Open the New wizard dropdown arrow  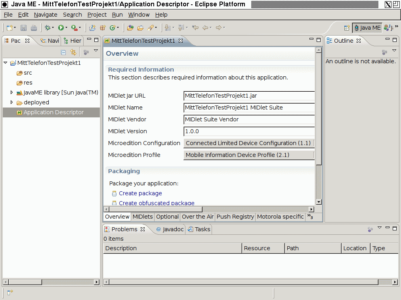pos(15,28)
